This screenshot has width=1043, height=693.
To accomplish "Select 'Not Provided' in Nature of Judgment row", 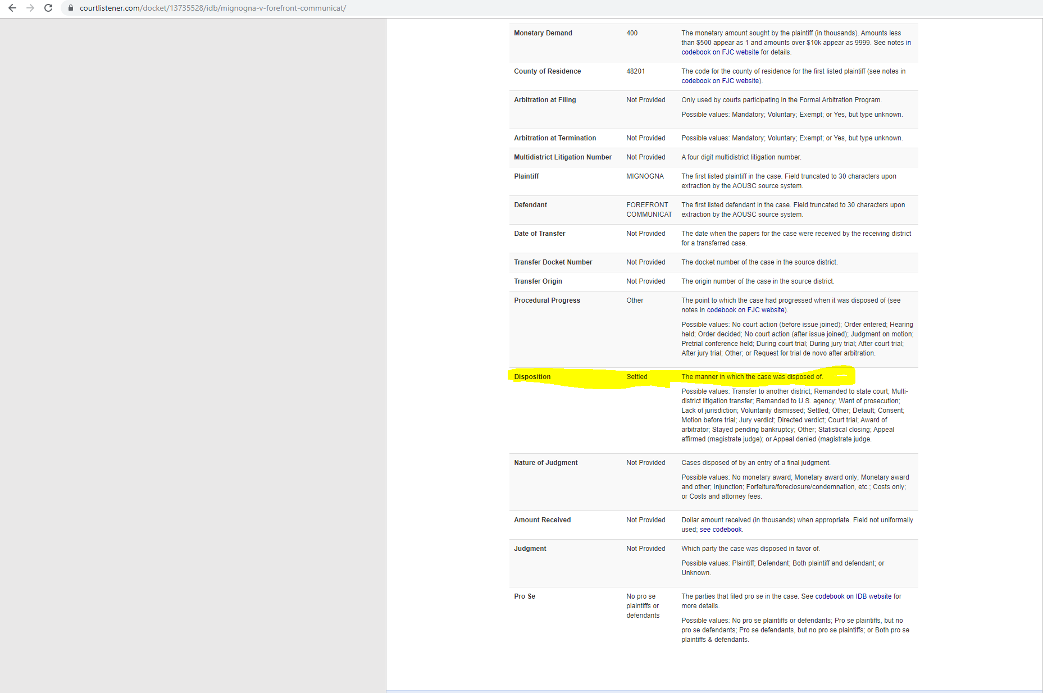I will click(646, 463).
